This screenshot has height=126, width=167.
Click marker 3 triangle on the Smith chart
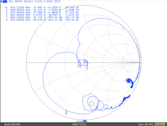pyautogui.click(x=87, y=66)
